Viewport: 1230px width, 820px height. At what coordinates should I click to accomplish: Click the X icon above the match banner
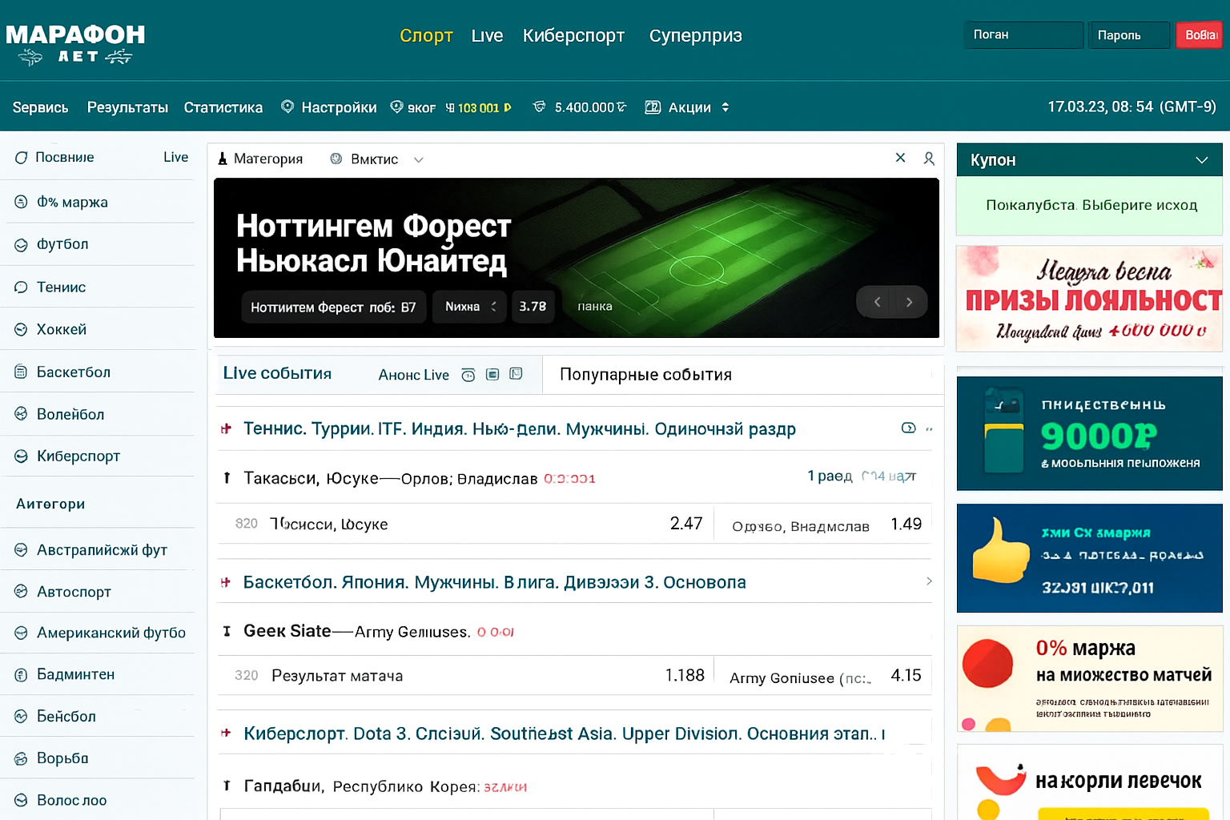pyautogui.click(x=900, y=158)
